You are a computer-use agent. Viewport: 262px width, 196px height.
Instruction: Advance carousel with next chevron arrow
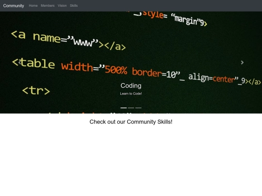pyautogui.click(x=242, y=62)
